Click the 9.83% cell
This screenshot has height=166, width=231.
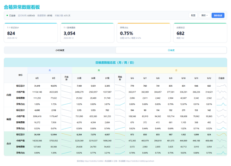pos(183,153)
